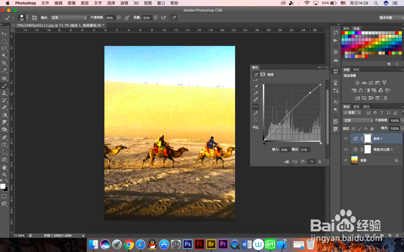Screen dimensions: 404x252
Task: Switch to the 通道 tab
Action: (356, 106)
